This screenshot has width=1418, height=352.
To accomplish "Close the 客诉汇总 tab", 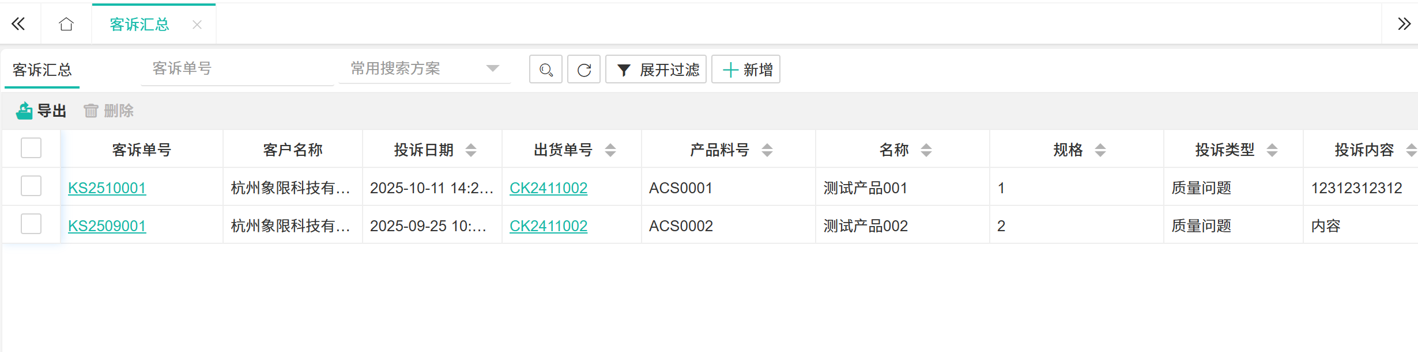I will coord(197,25).
